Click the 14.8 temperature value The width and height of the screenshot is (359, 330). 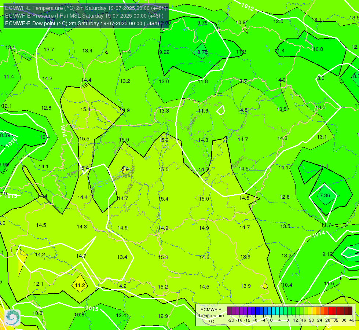coord(242,110)
